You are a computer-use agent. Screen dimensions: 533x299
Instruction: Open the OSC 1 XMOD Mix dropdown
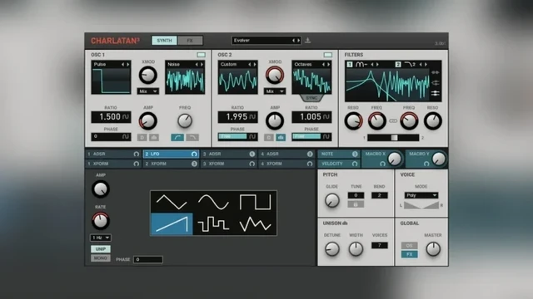click(148, 91)
